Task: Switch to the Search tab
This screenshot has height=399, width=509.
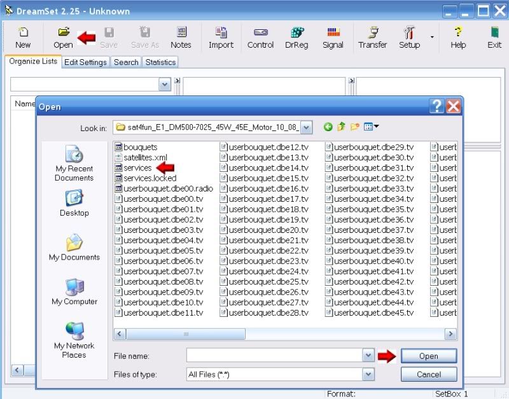Action: [126, 62]
